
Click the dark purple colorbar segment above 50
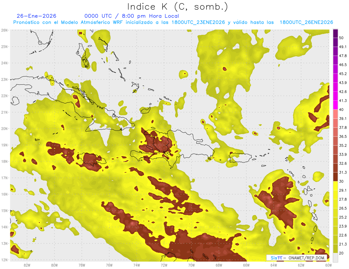[335, 34]
